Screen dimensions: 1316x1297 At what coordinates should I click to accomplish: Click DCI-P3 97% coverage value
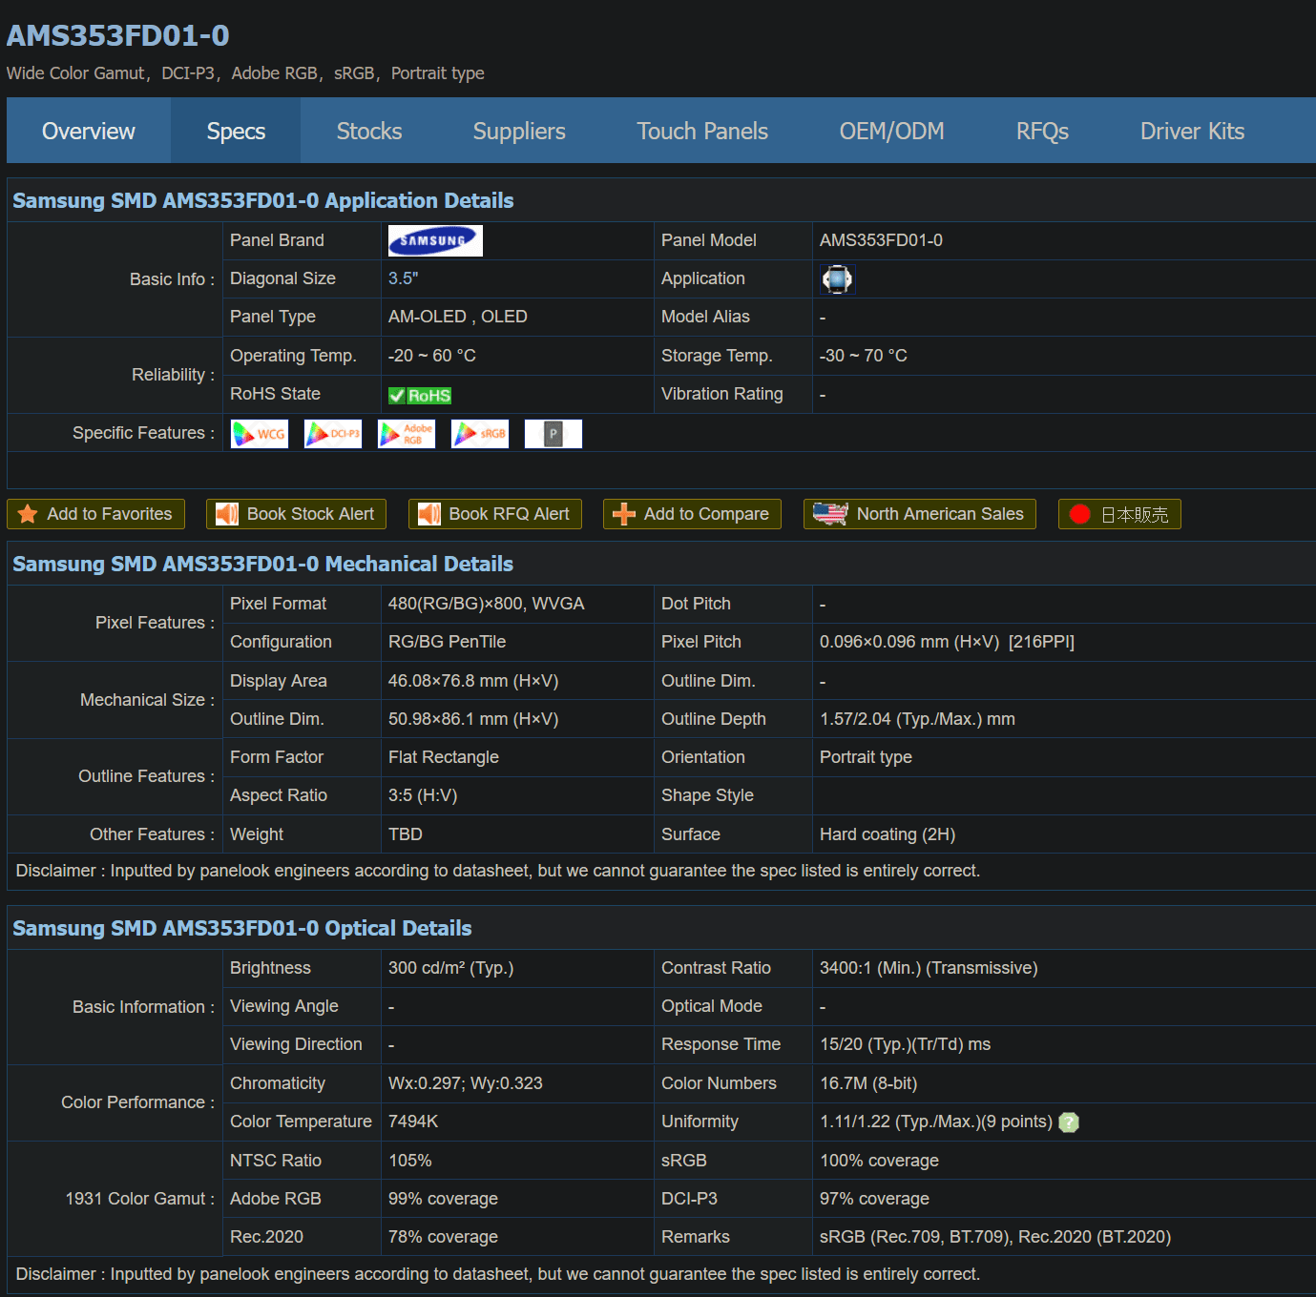tap(874, 1199)
